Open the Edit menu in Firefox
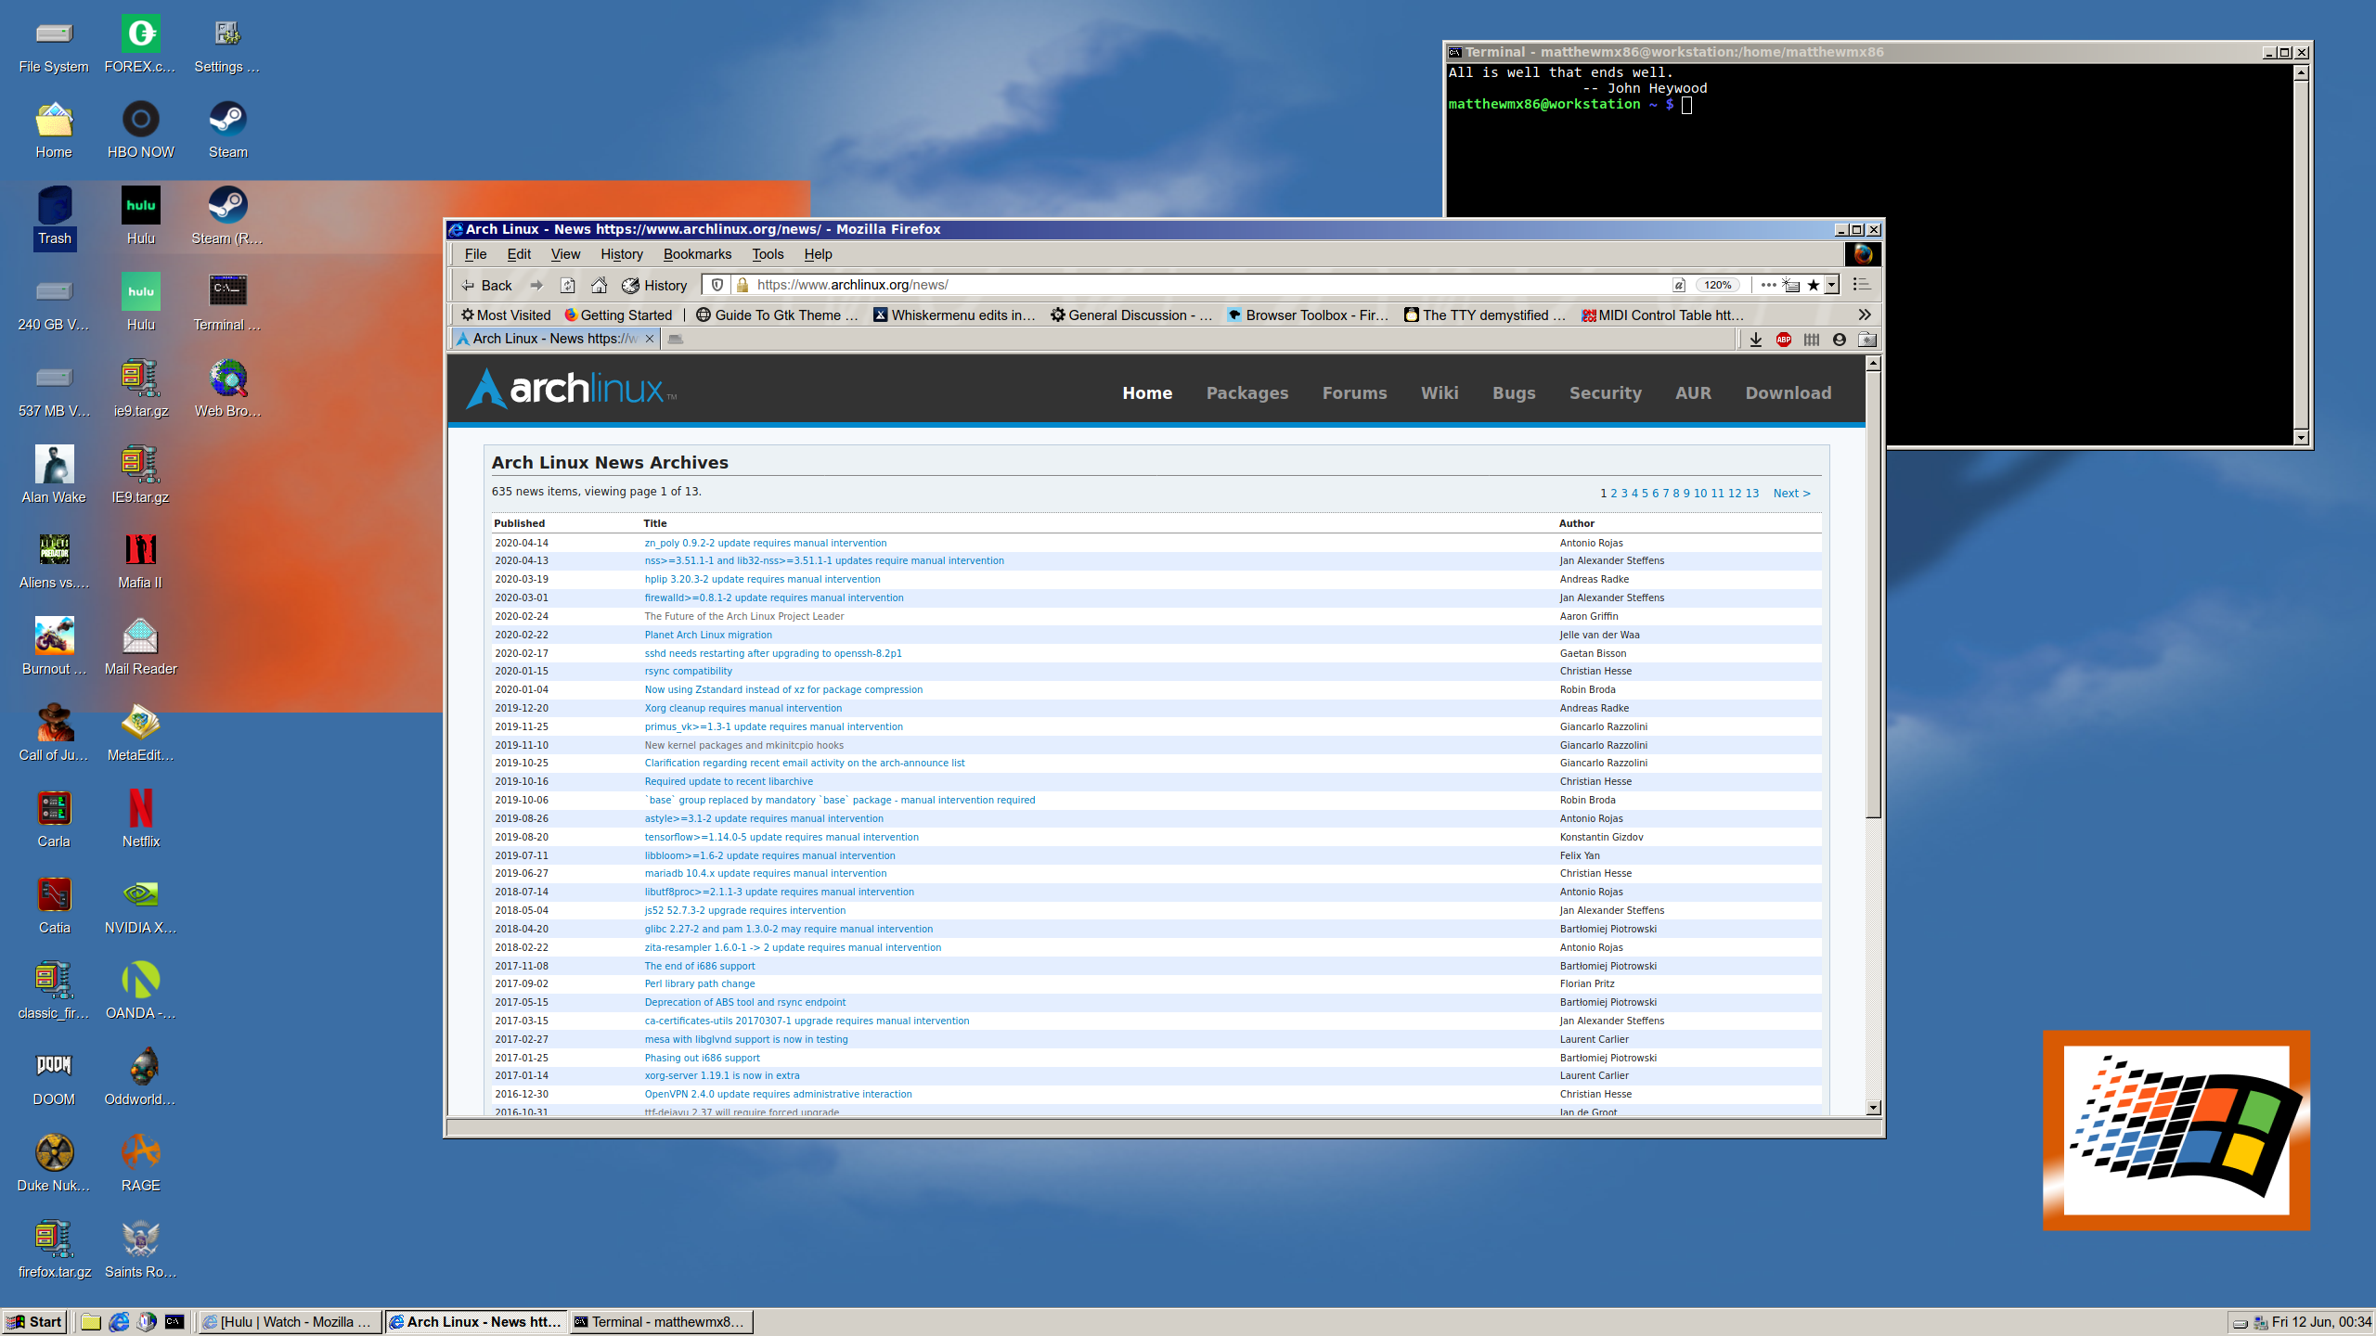This screenshot has width=2376, height=1336. [519, 253]
